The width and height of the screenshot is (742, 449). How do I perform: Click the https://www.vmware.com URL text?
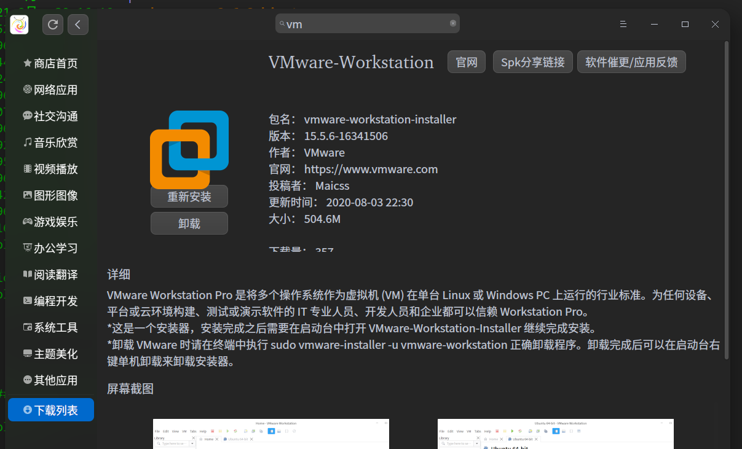(371, 169)
